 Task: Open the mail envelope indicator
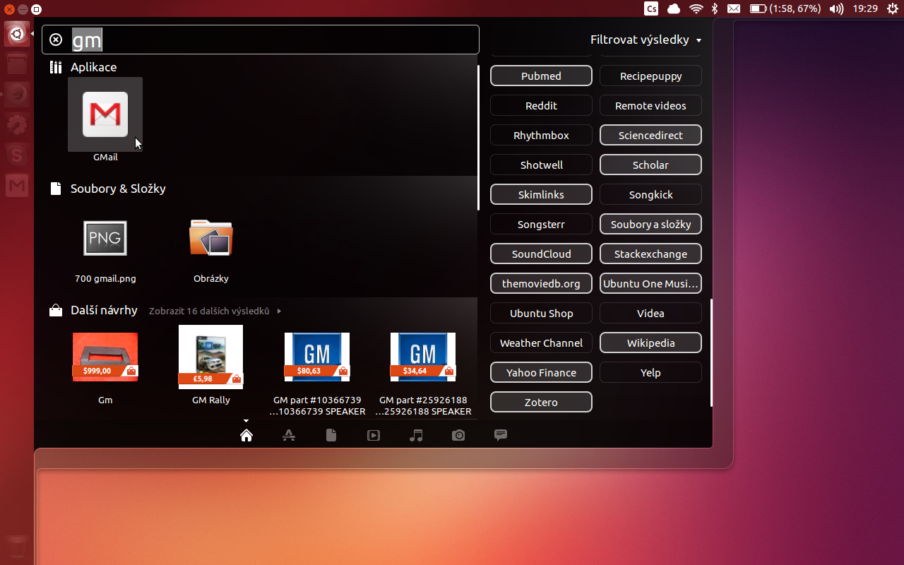[x=734, y=8]
